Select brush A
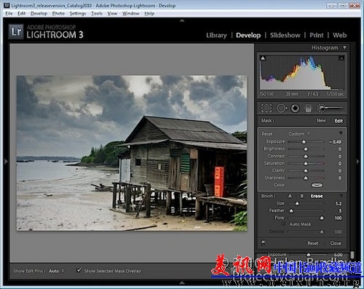 coord(290,196)
